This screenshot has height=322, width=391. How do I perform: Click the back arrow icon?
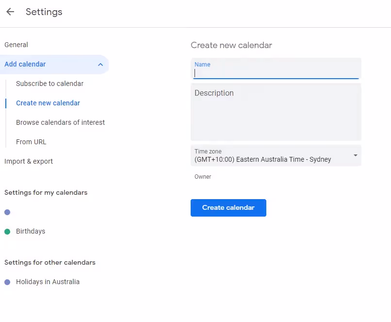10,12
